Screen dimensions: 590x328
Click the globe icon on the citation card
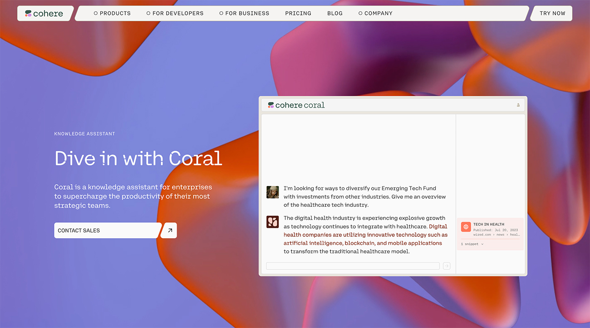click(x=466, y=227)
